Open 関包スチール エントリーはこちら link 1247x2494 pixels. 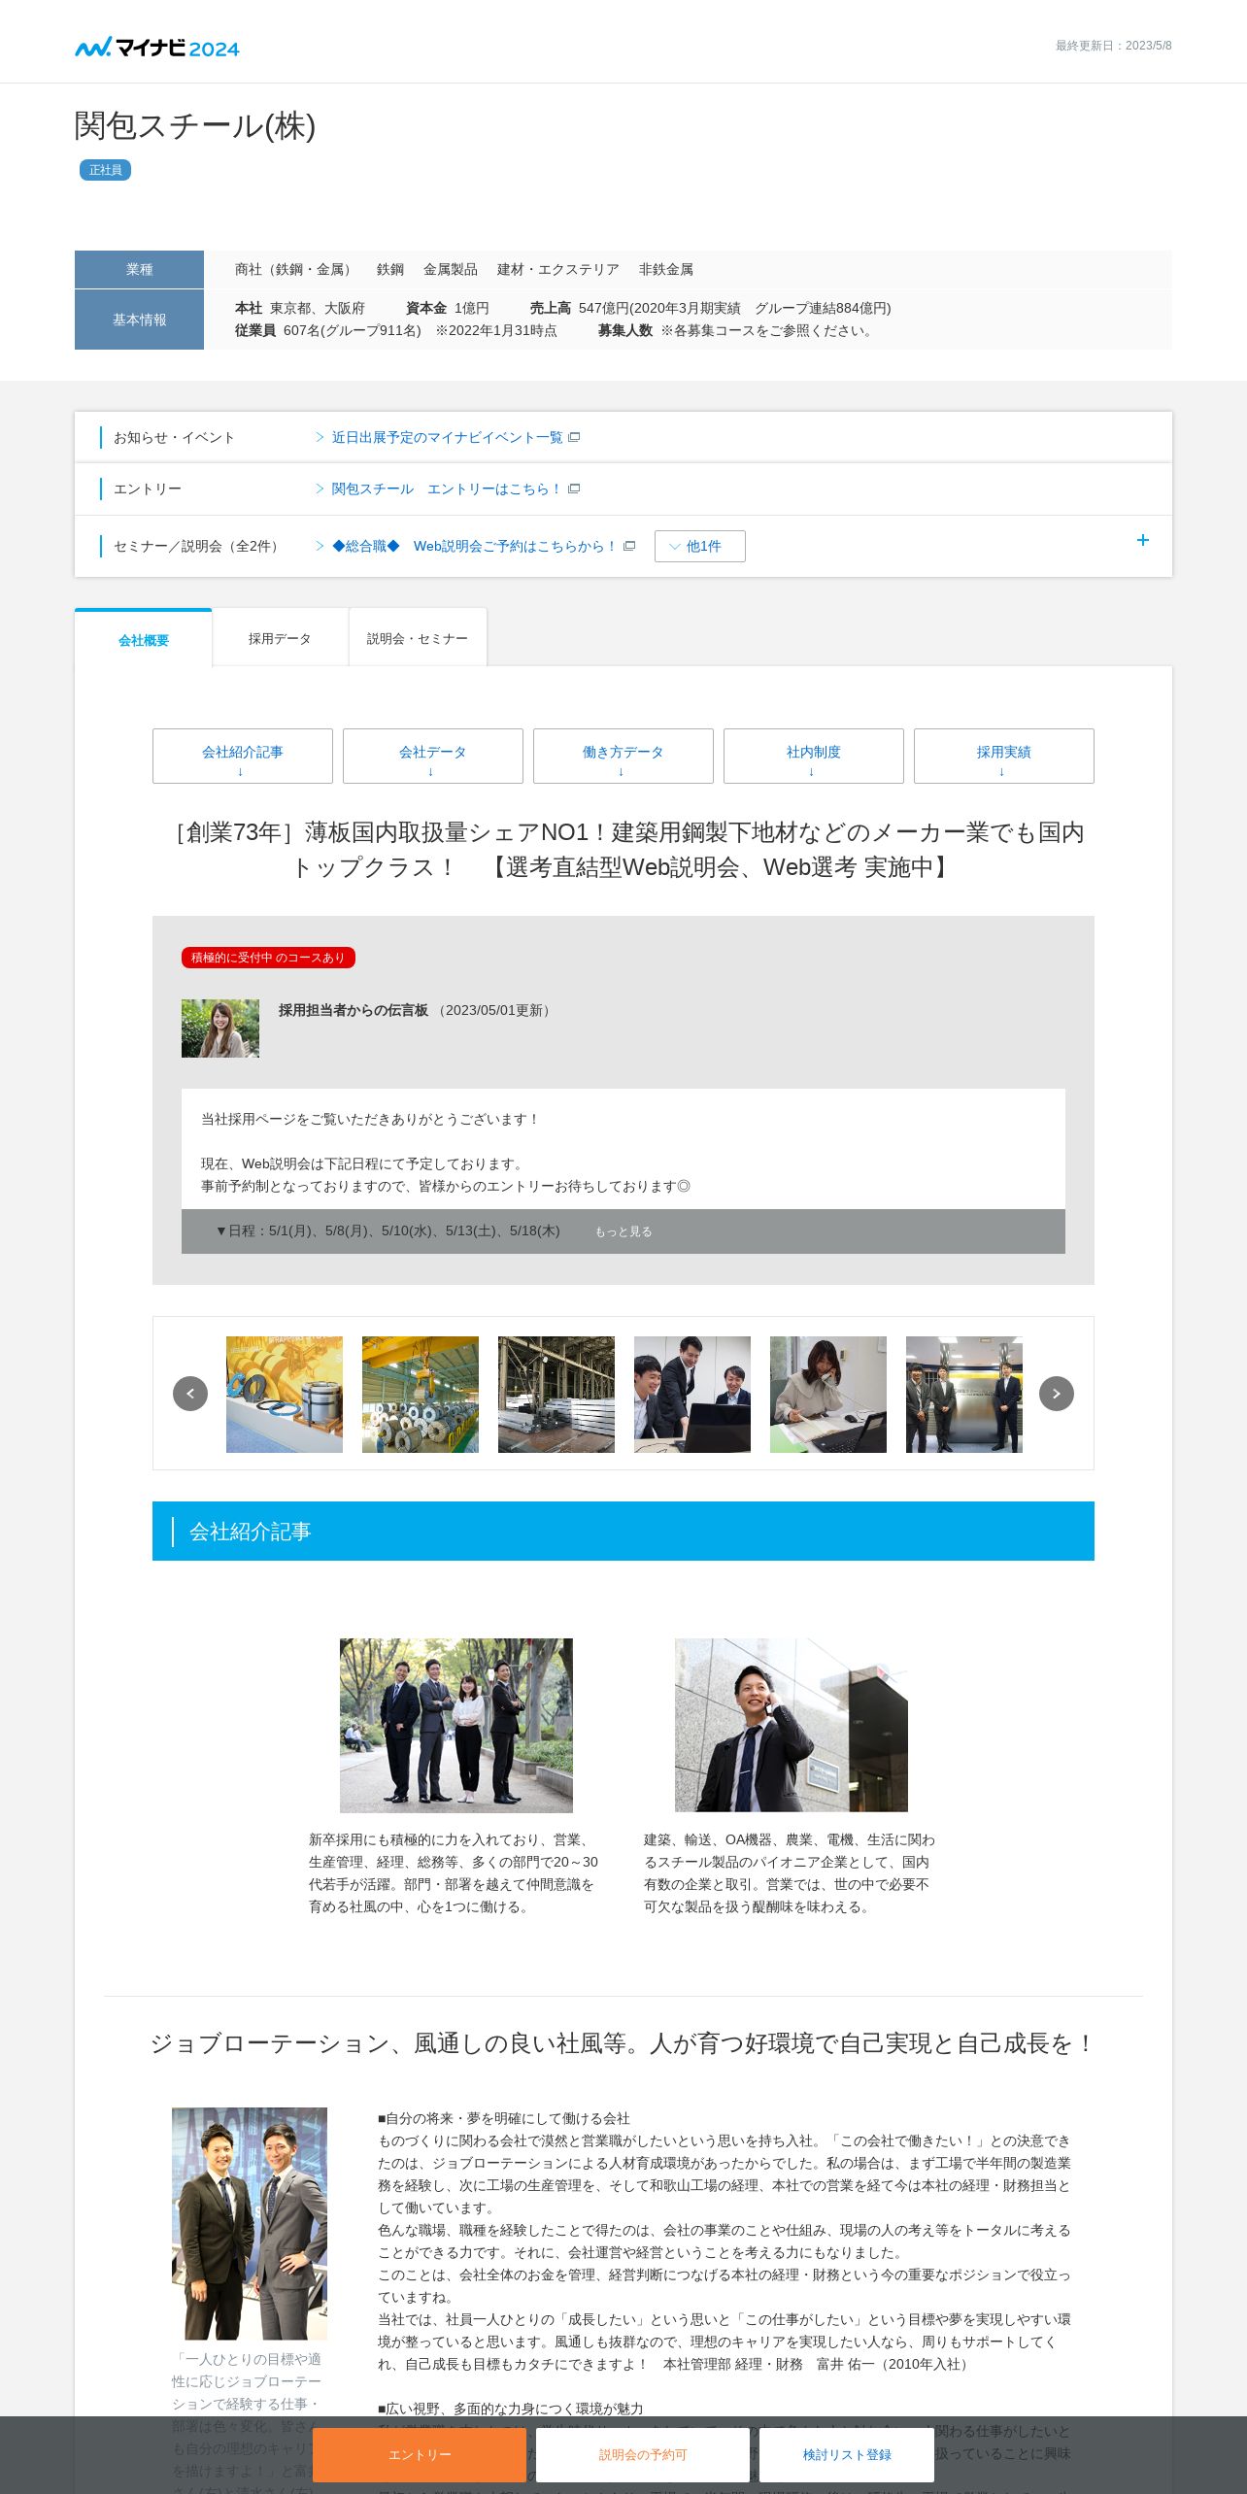point(447,489)
